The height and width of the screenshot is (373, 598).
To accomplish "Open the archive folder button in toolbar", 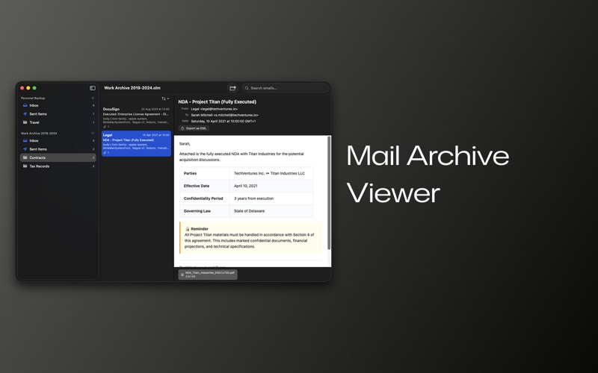I will (x=232, y=88).
